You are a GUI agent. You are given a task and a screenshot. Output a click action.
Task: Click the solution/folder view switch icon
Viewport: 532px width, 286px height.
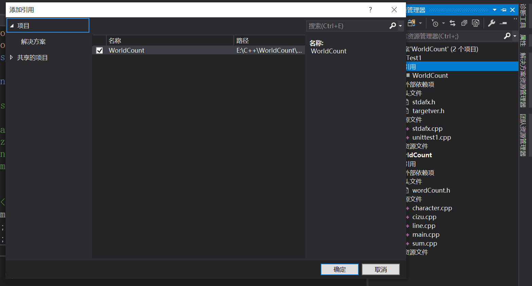[412, 23]
